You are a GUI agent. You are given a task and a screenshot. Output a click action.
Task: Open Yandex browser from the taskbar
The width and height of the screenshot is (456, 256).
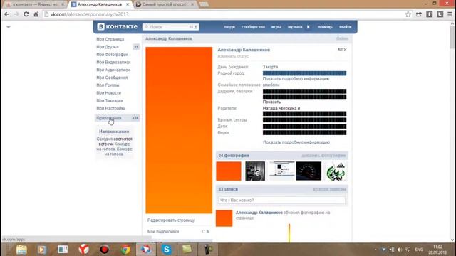pos(84,250)
